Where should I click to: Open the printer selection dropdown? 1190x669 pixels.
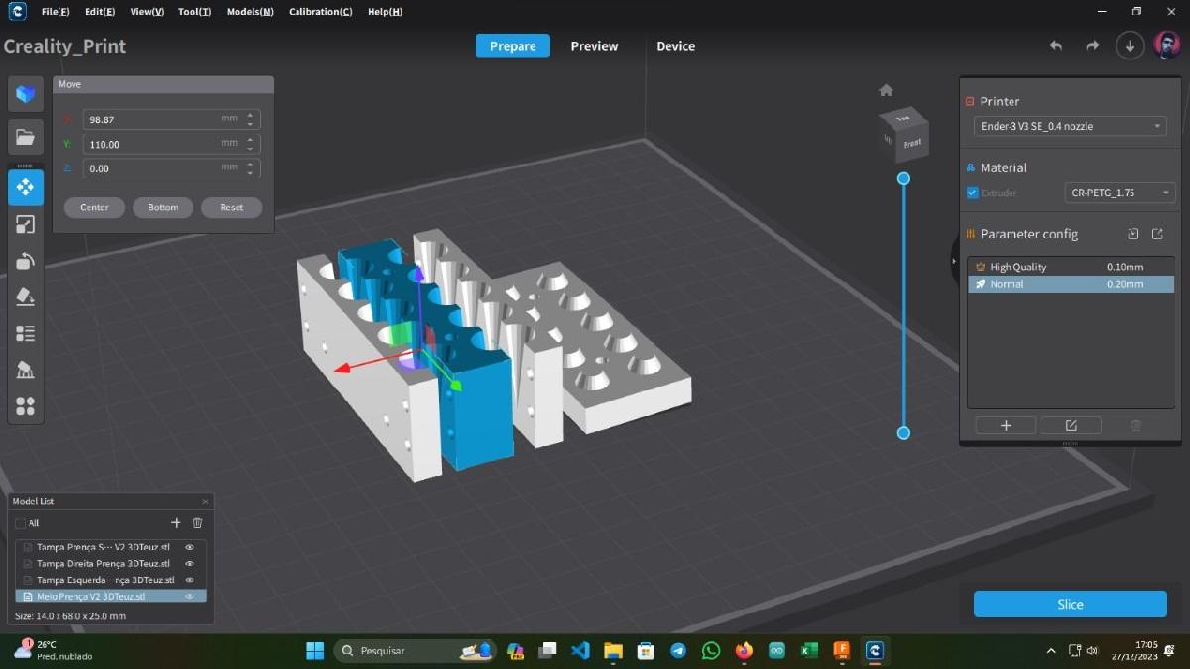(1068, 126)
